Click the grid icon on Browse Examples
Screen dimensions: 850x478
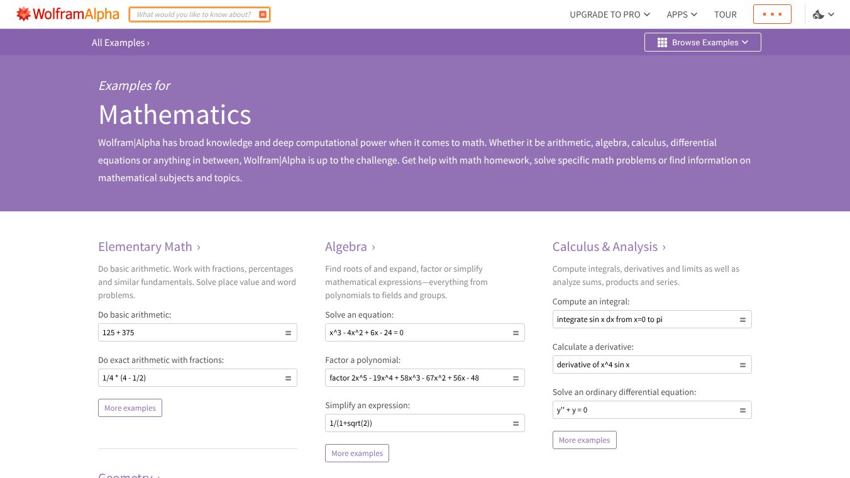click(662, 42)
